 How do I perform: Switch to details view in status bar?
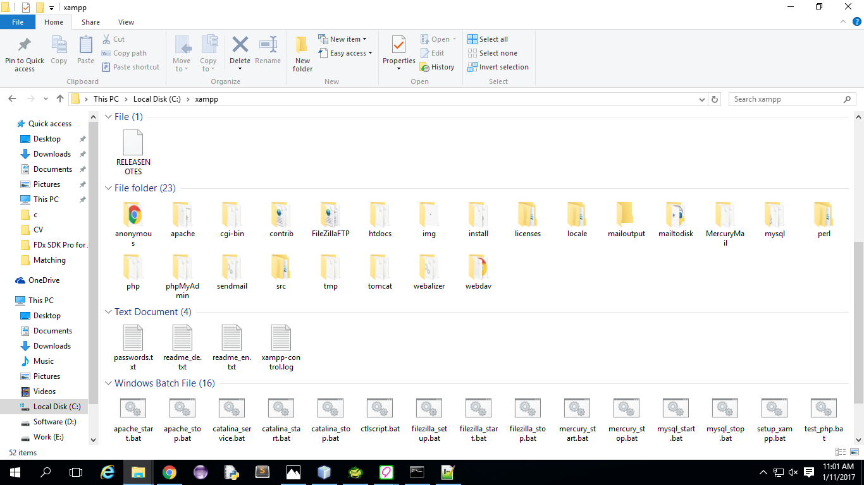pos(841,452)
